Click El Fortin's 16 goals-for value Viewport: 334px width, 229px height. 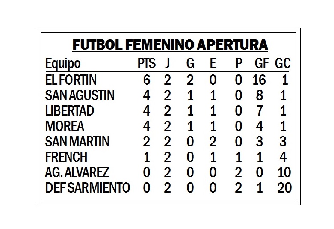coord(259,80)
